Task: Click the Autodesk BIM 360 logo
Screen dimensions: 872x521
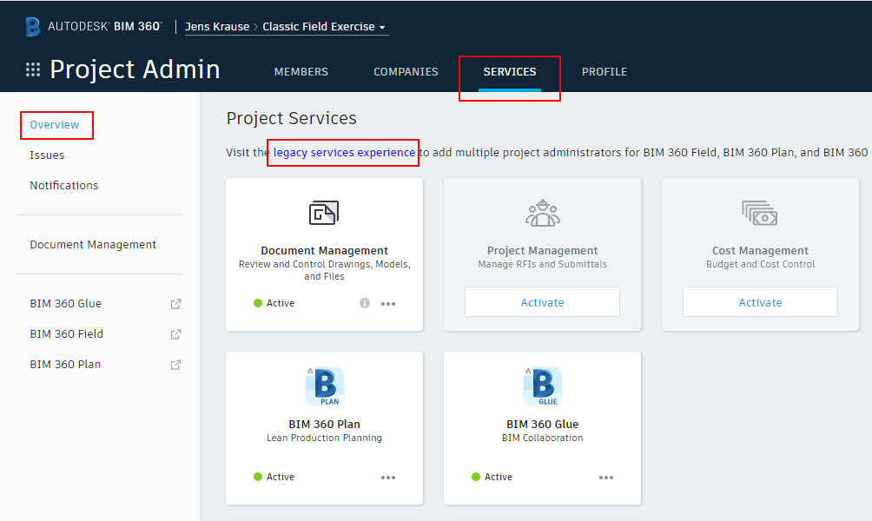Action: tap(94, 27)
